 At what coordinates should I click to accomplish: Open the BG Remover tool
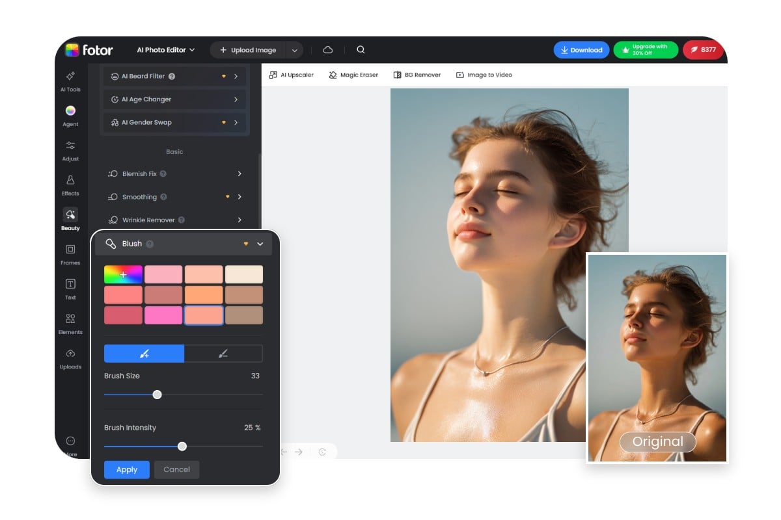click(x=417, y=74)
